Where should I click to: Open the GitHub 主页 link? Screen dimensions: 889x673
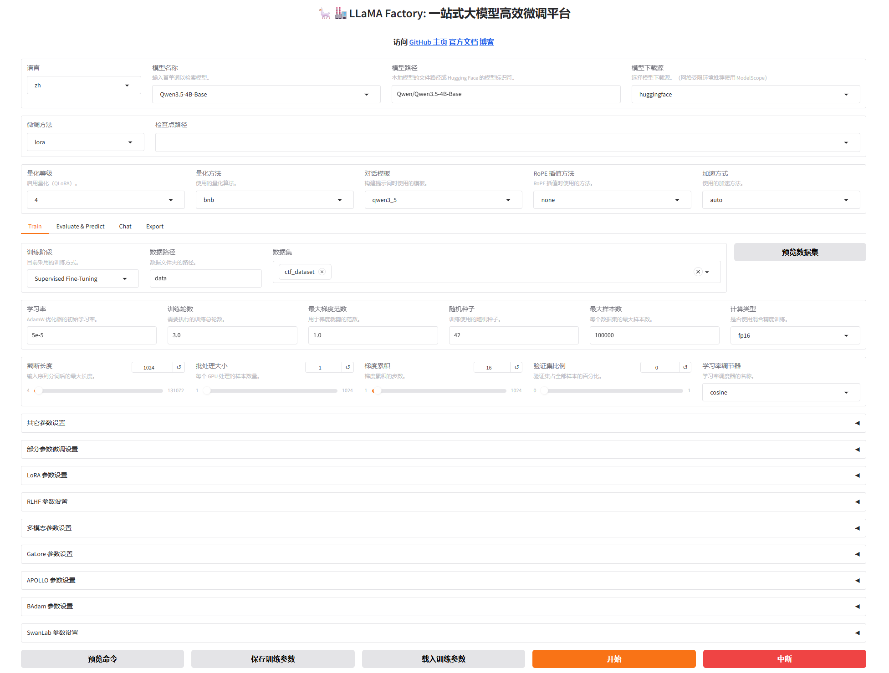pos(428,42)
